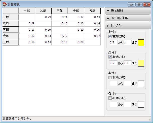Enable the 条件3 有効にする checkbox
Screen dimensions: 153x123
click(x=110, y=78)
